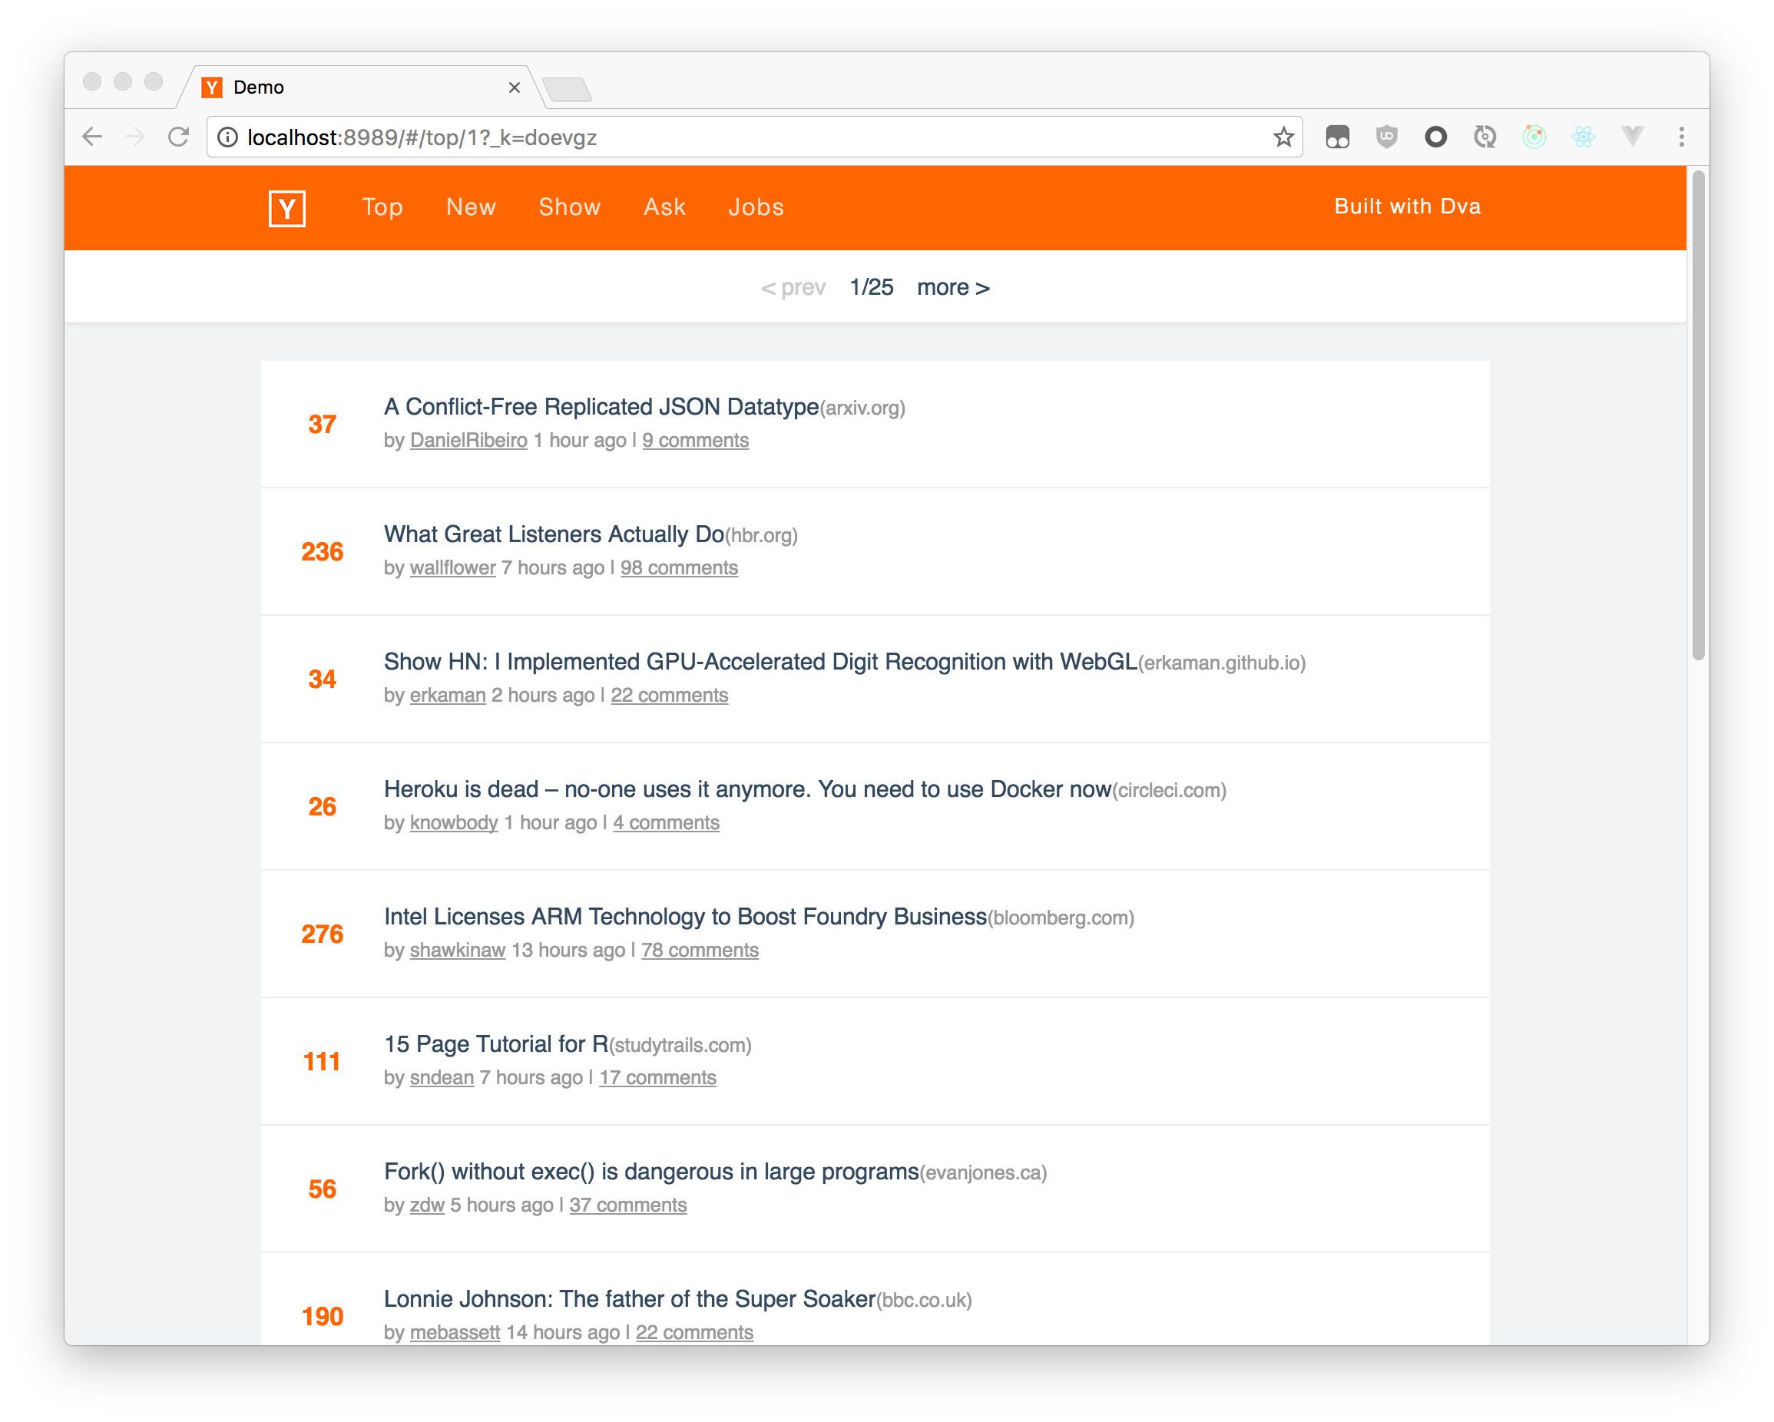Viewport: 1774px width, 1422px height.
Task: Open a new browser tab
Action: pos(567,89)
